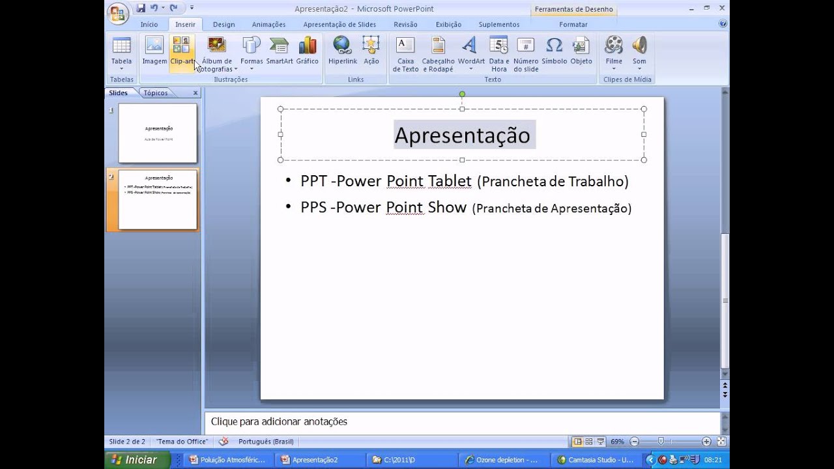Click the Office button orb

click(118, 14)
